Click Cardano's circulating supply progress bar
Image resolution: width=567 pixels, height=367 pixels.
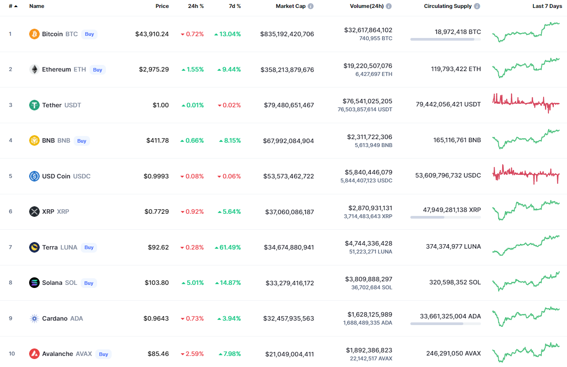click(446, 324)
